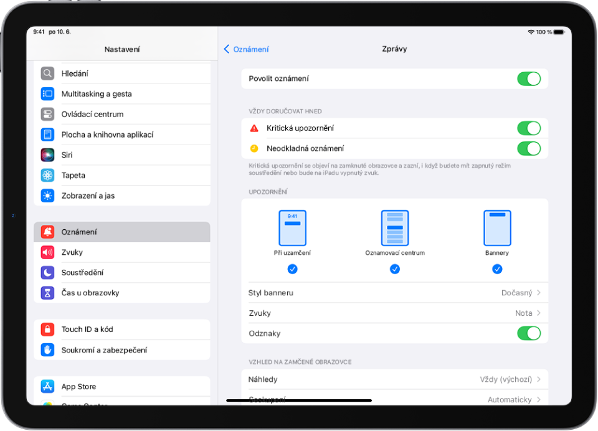The image size is (598, 431).
Task: Uncheck the Bannery checkmark
Action: [497, 269]
